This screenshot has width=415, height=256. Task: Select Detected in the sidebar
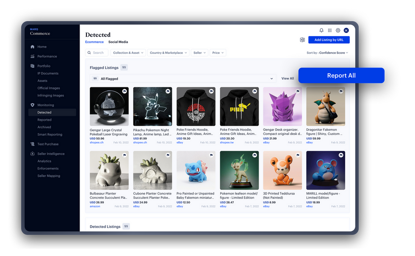tap(52, 112)
